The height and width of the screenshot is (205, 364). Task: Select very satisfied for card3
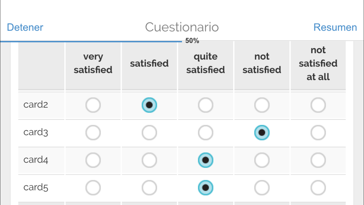click(x=93, y=133)
